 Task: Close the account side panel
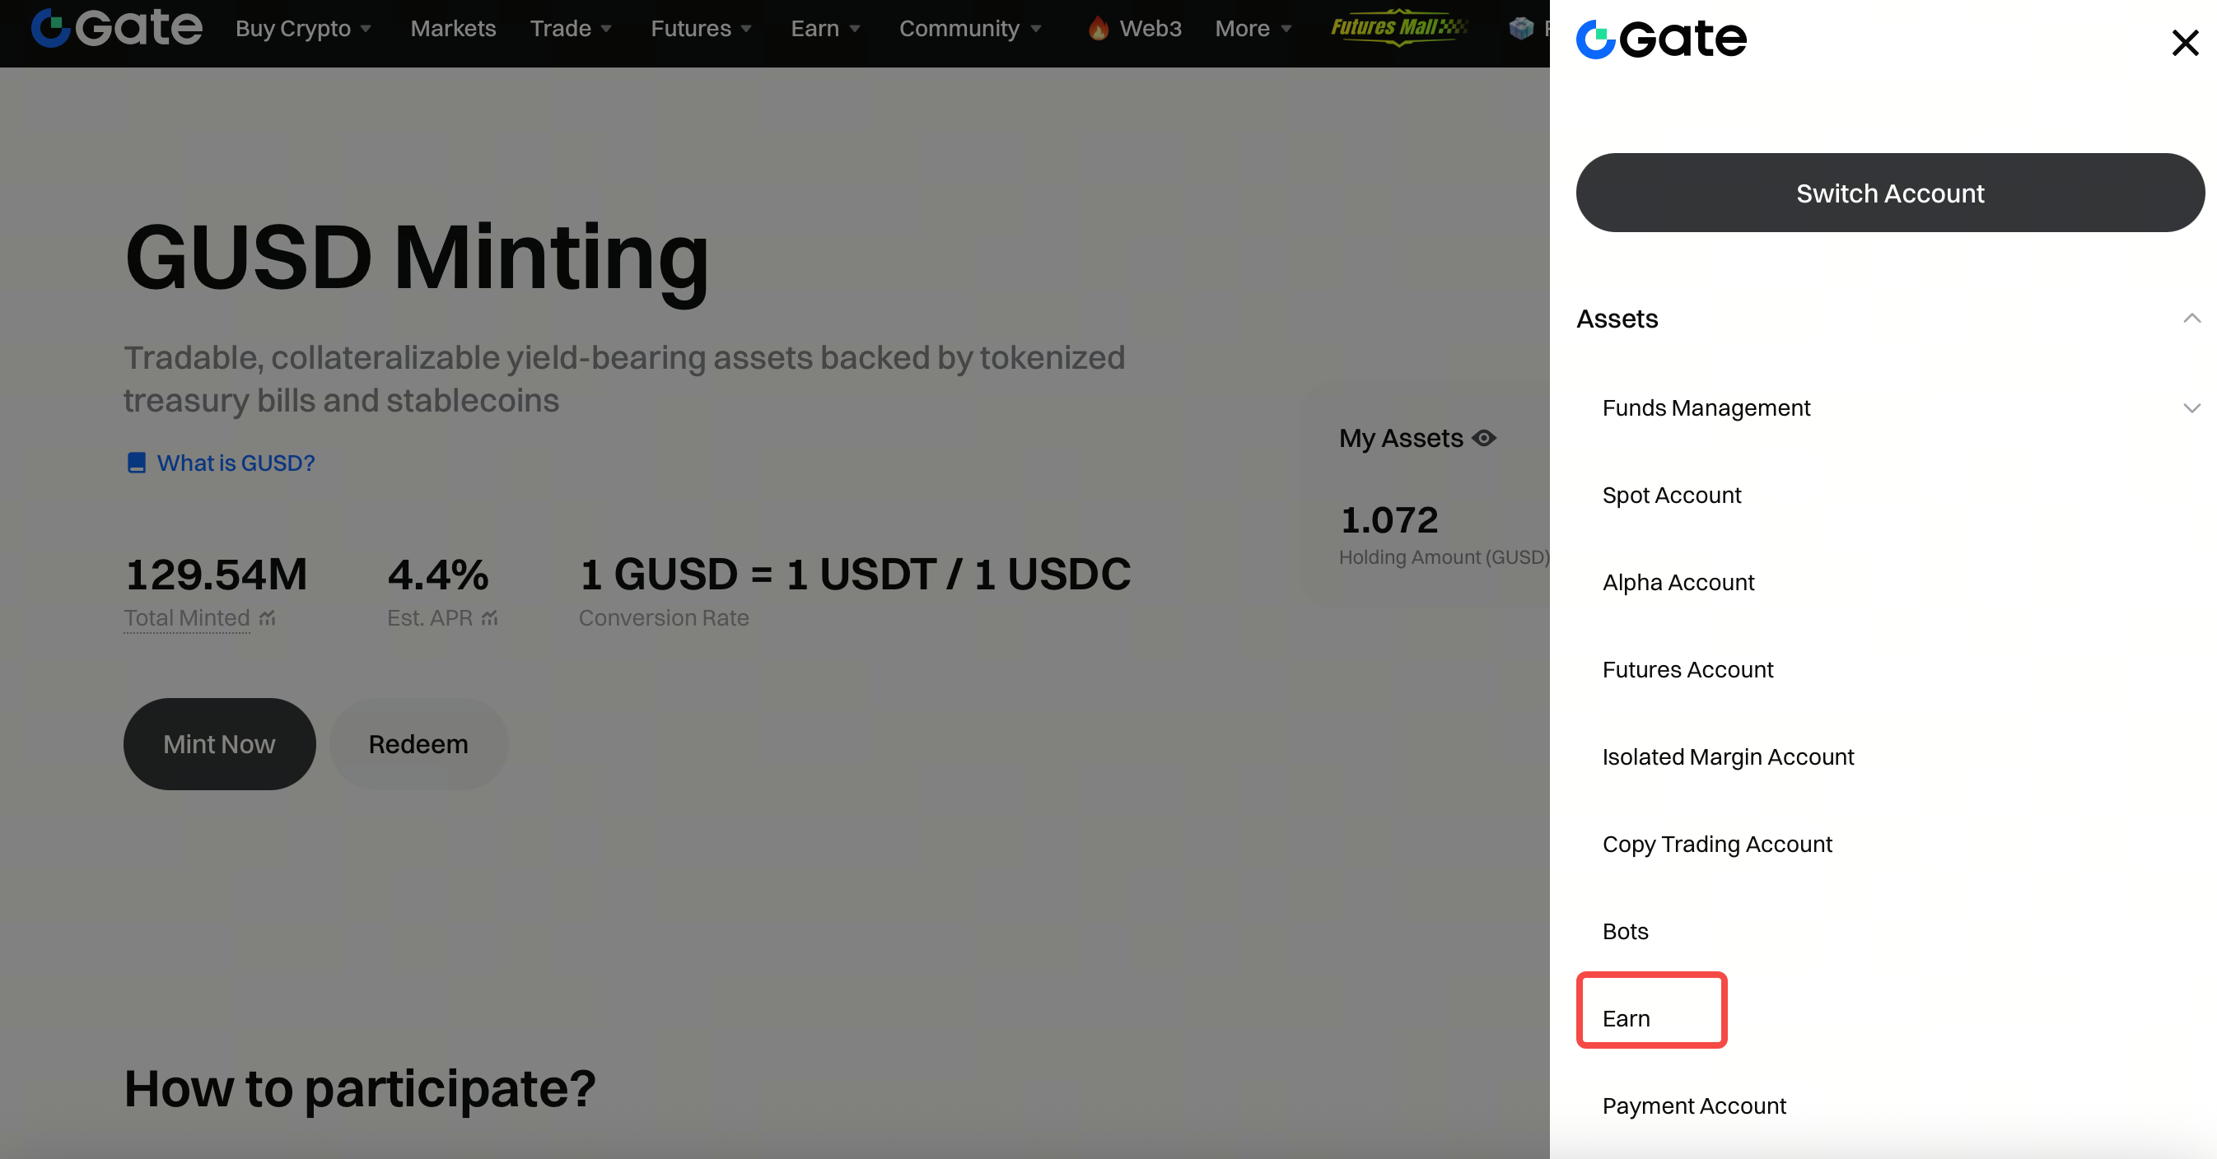[x=2184, y=42]
